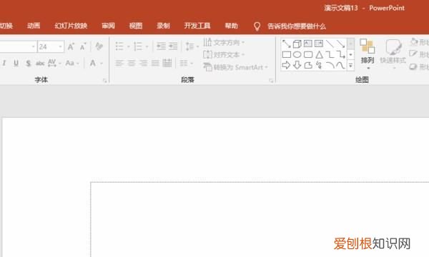429x257 pixels.
Task: Toggle italic formatting
Action: click(x=4, y=64)
